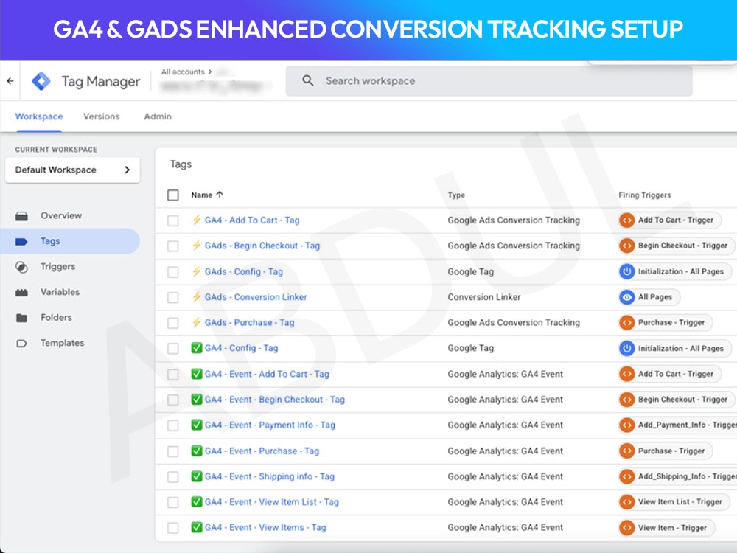The image size is (737, 553).
Task: Open Templates in the sidebar
Action: click(63, 343)
